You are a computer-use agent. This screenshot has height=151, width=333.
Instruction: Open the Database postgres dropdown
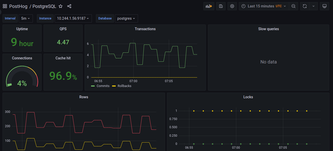pyautogui.click(x=126, y=18)
